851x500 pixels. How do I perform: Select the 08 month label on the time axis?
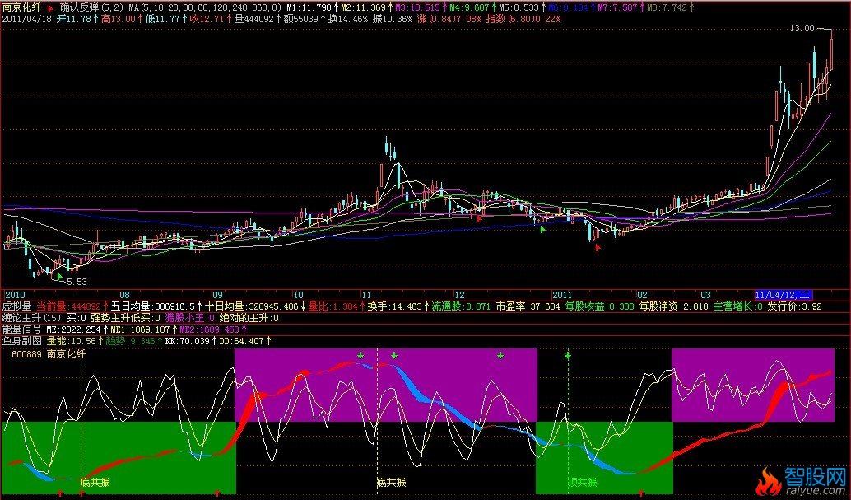point(124,295)
